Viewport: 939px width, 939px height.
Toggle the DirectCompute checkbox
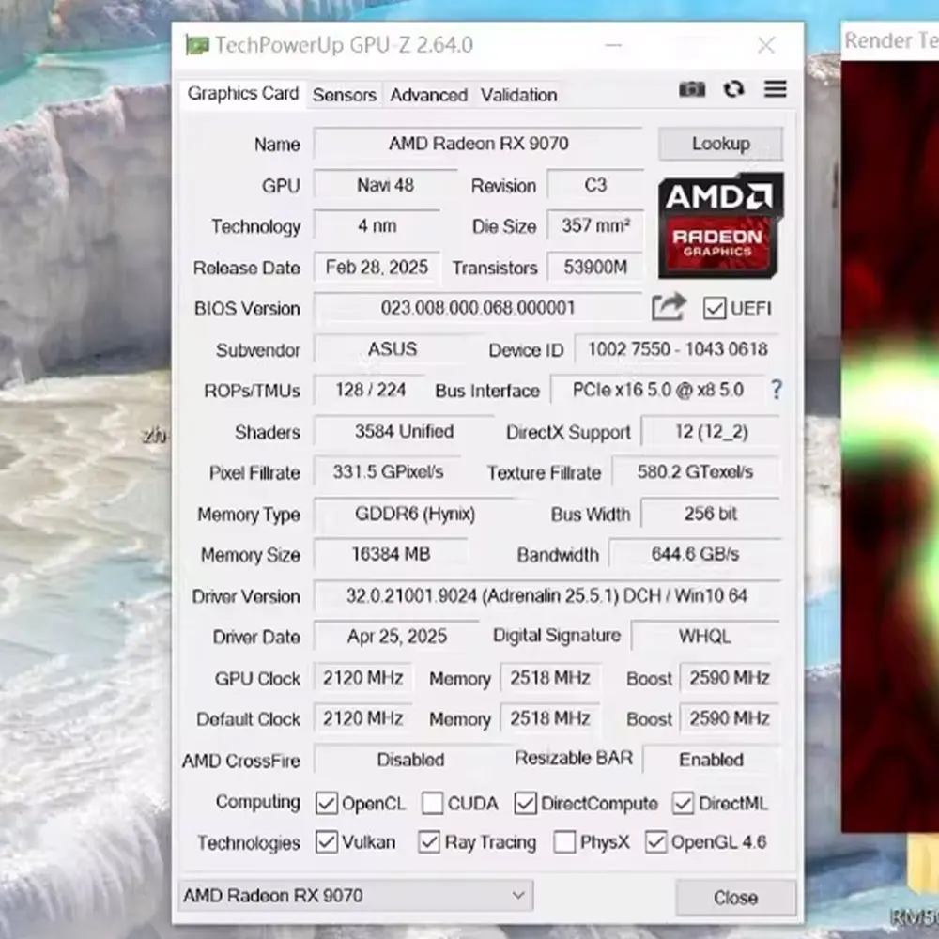coord(525,803)
